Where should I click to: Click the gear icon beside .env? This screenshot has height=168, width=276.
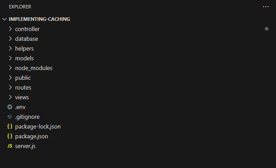pos(10,107)
